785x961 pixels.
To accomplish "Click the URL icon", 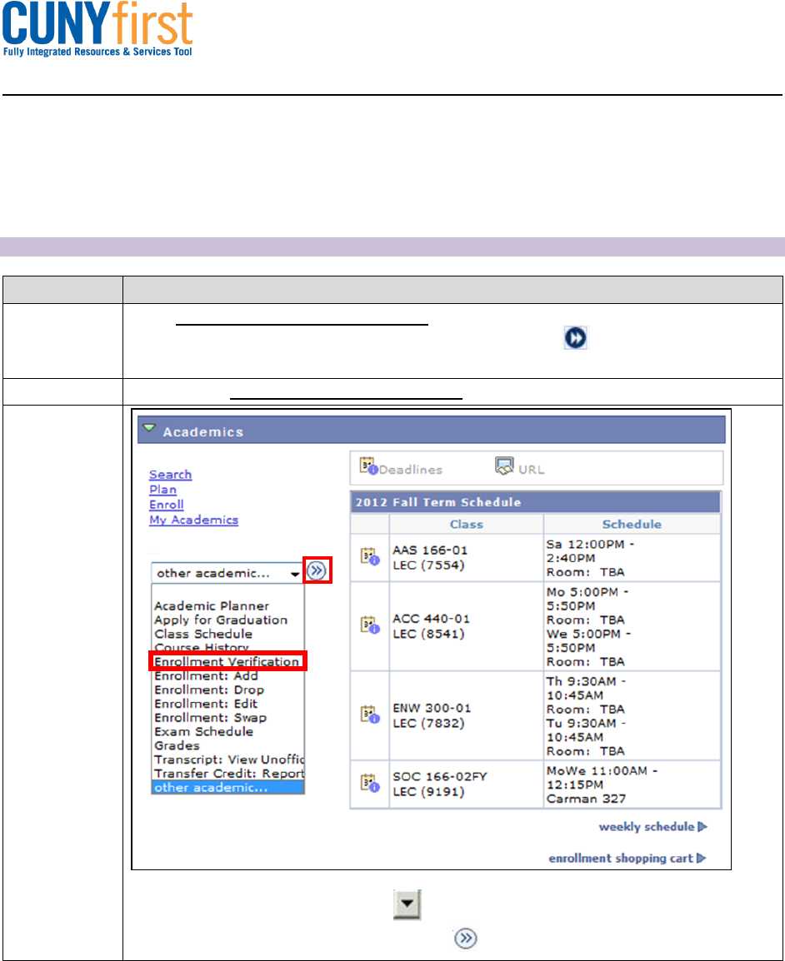I will coord(504,466).
